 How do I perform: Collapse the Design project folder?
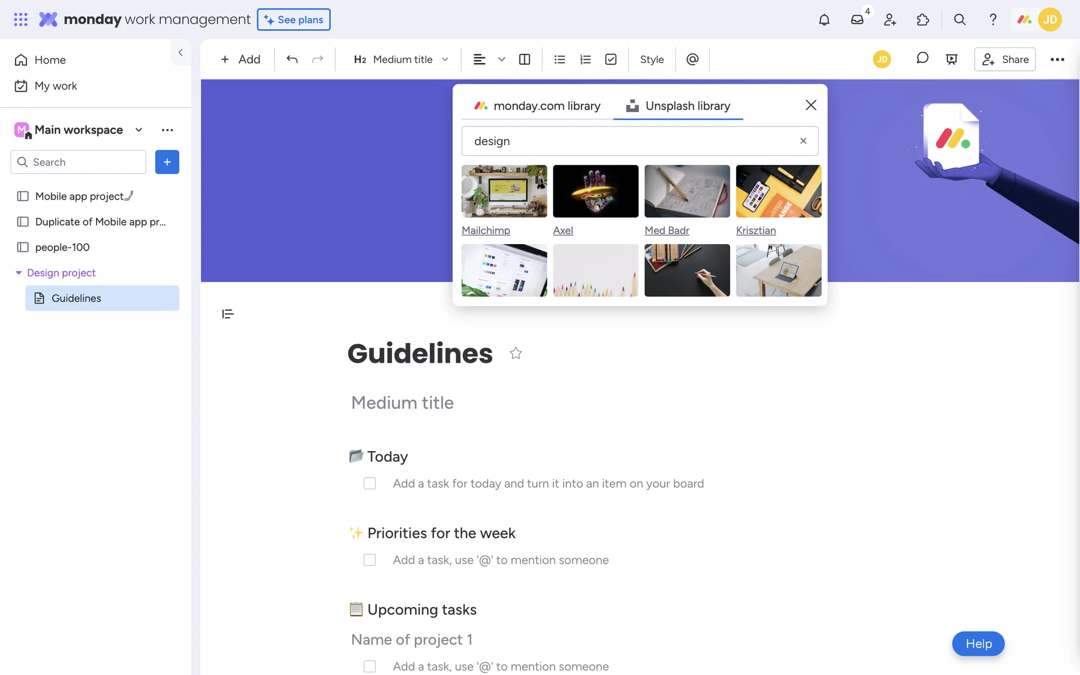tap(19, 273)
